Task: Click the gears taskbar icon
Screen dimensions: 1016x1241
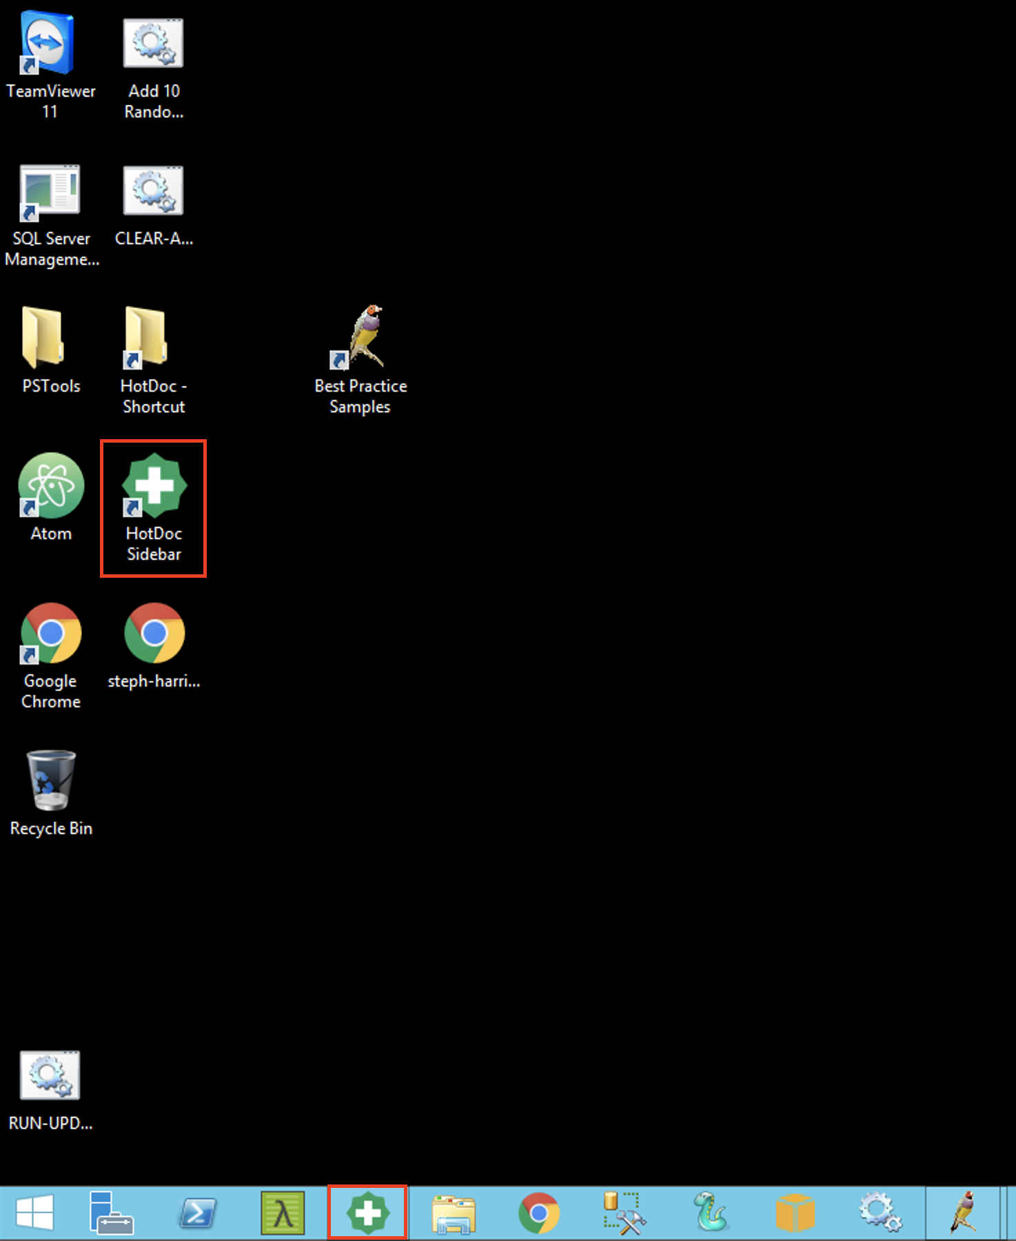Action: [x=880, y=1213]
